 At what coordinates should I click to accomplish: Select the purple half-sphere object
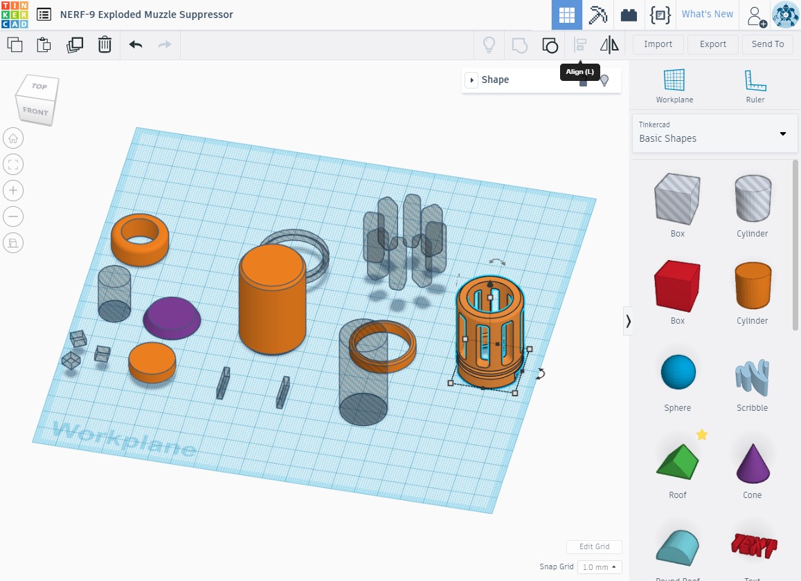pos(172,317)
